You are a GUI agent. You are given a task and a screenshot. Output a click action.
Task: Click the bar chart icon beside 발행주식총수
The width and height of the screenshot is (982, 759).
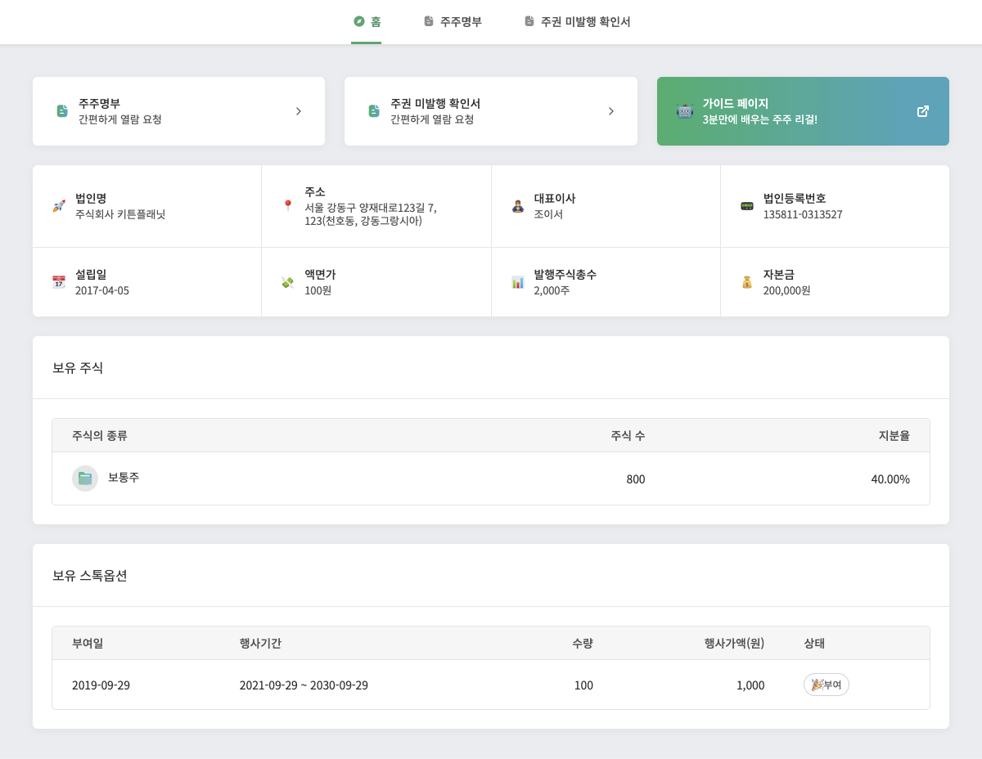517,282
